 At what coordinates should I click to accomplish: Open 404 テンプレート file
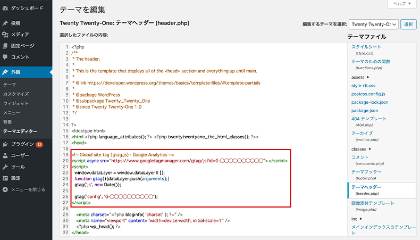(369, 119)
